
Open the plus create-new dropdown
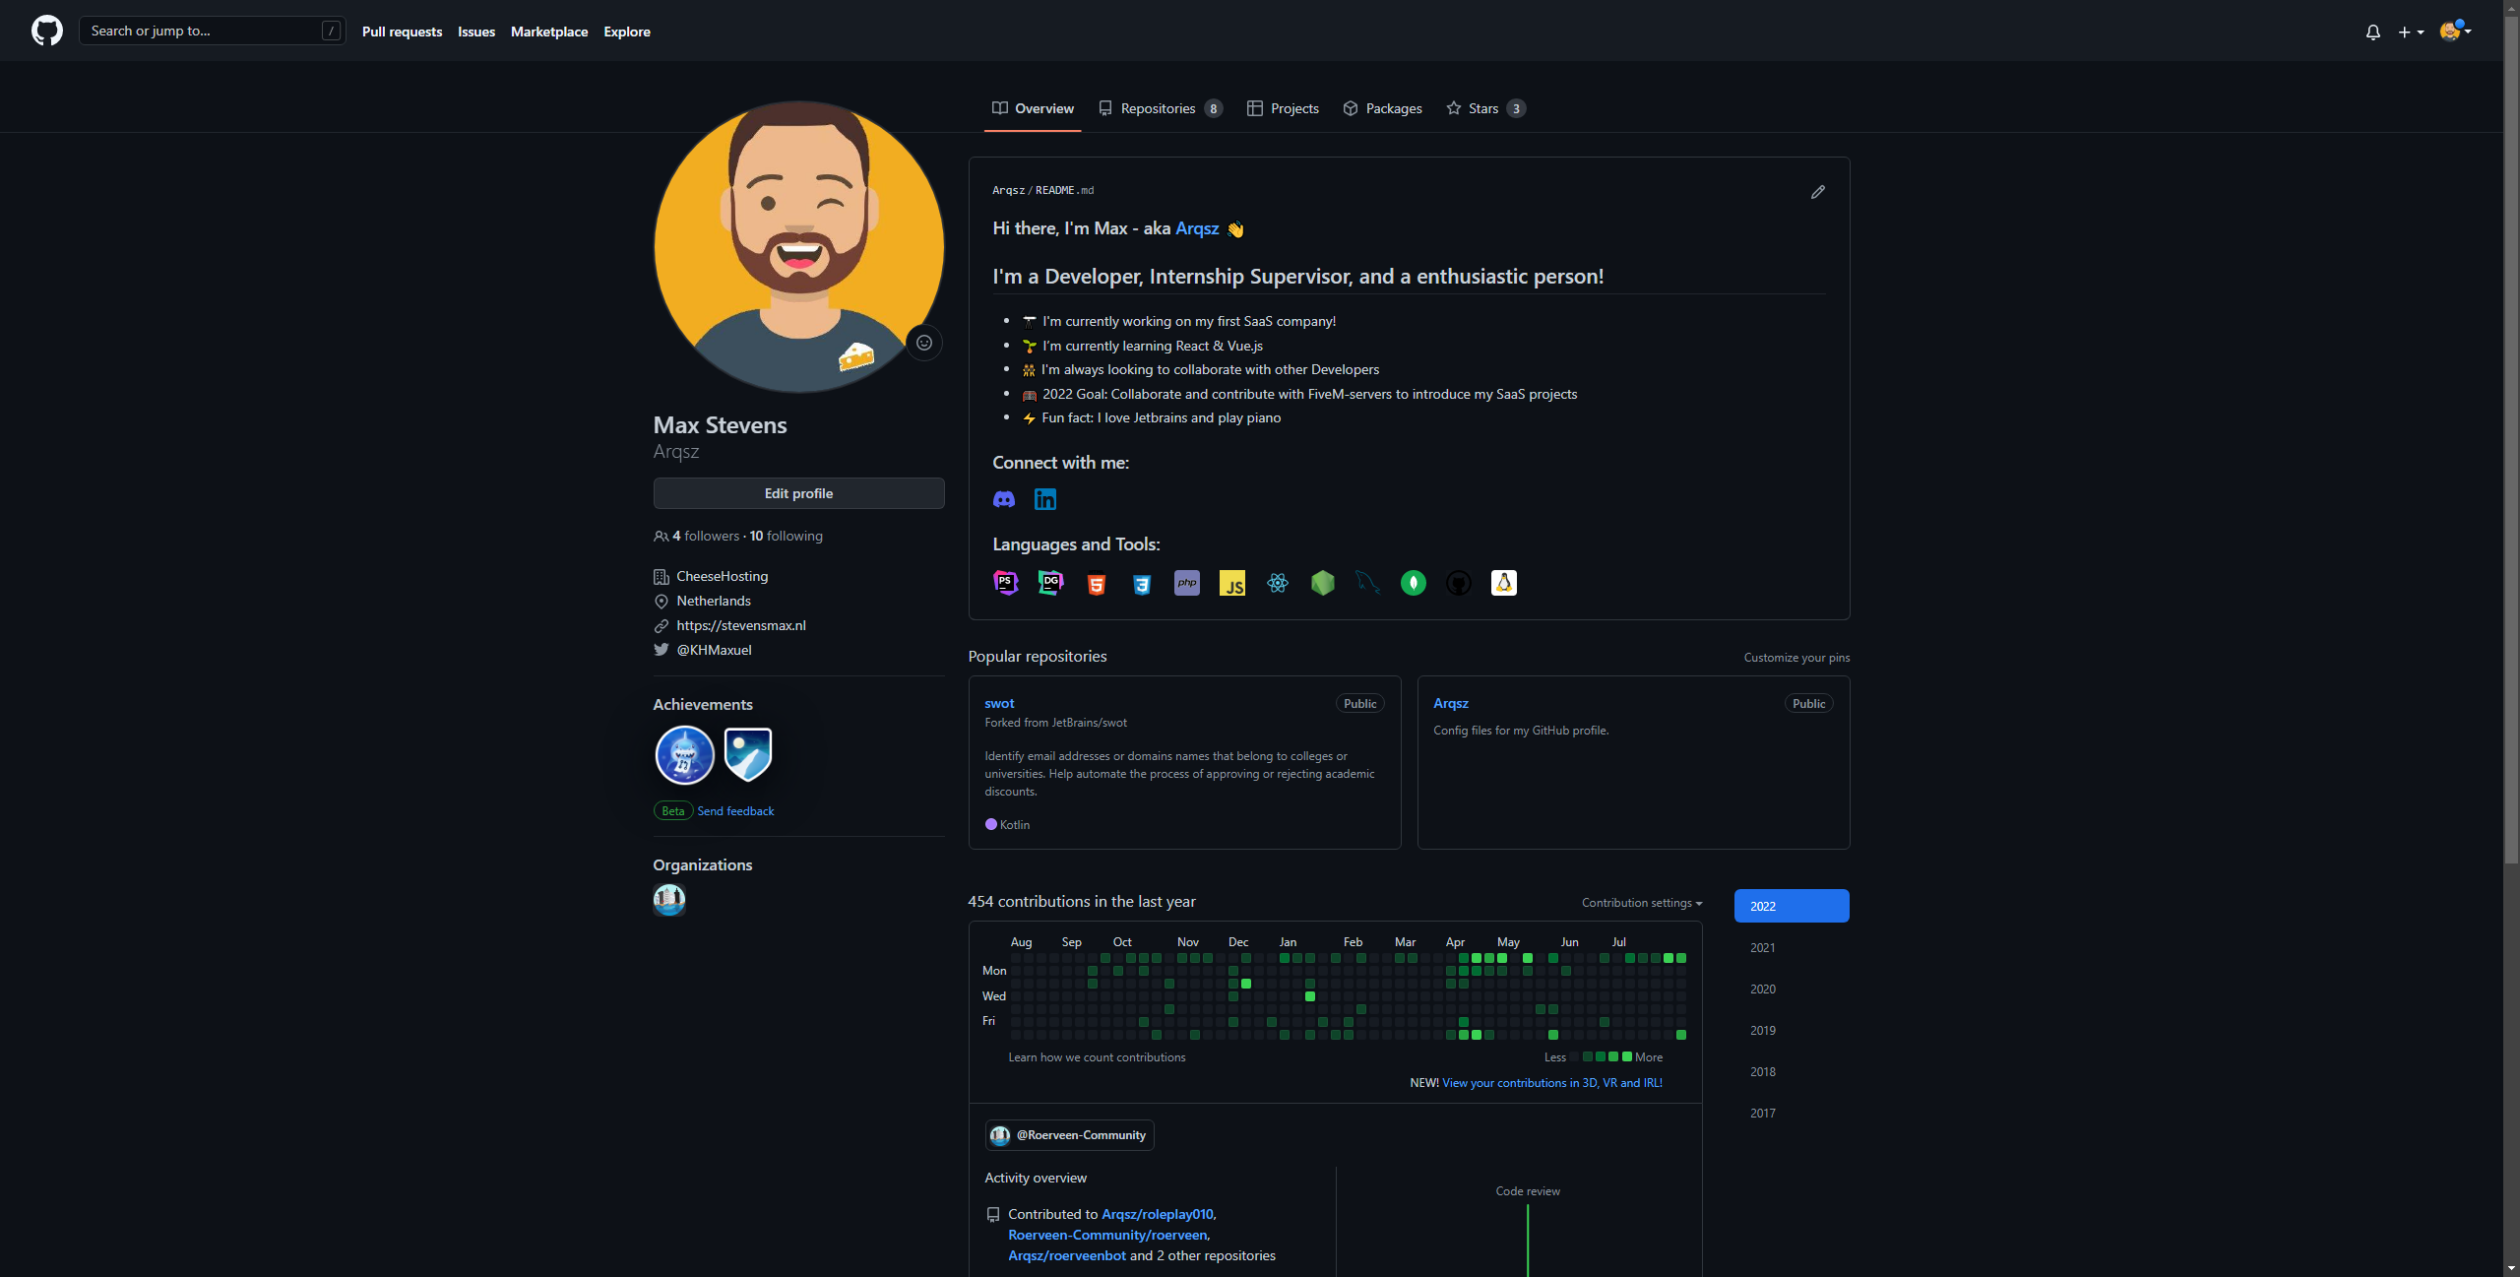[x=2410, y=32]
